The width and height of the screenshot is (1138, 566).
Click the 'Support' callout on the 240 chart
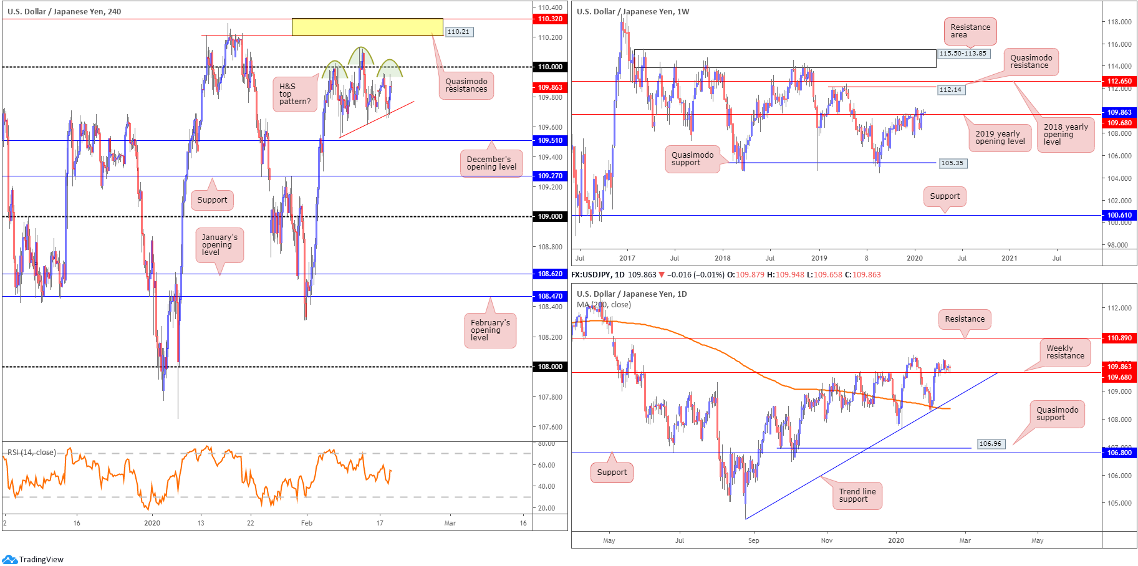[212, 200]
